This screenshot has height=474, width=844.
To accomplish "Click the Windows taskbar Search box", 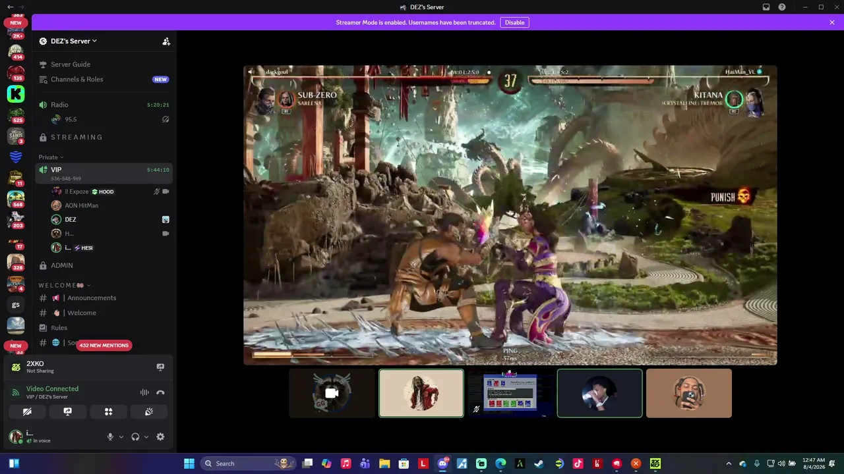I will tap(249, 463).
